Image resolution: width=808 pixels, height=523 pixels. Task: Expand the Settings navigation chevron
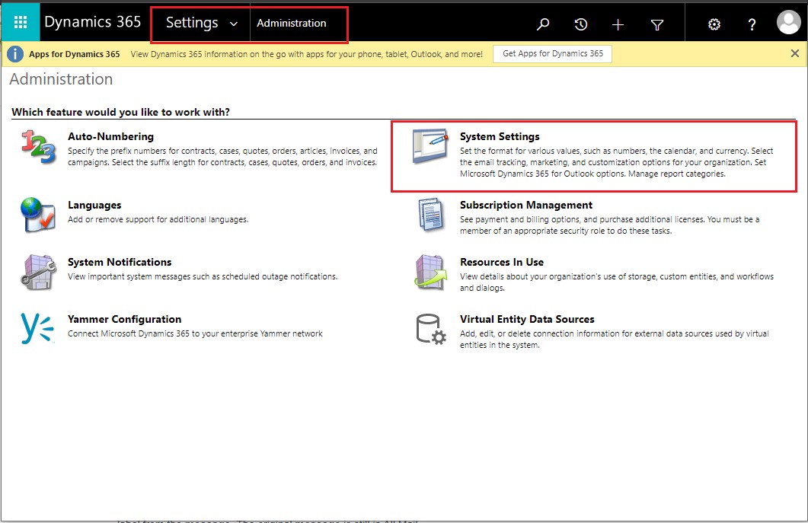pyautogui.click(x=234, y=24)
